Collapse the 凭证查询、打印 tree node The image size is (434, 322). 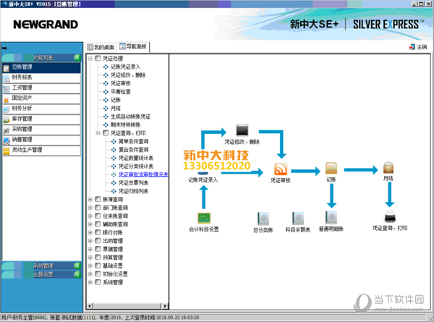(x=98, y=133)
